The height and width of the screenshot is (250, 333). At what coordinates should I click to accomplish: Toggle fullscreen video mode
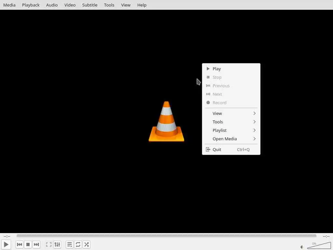coord(49,244)
